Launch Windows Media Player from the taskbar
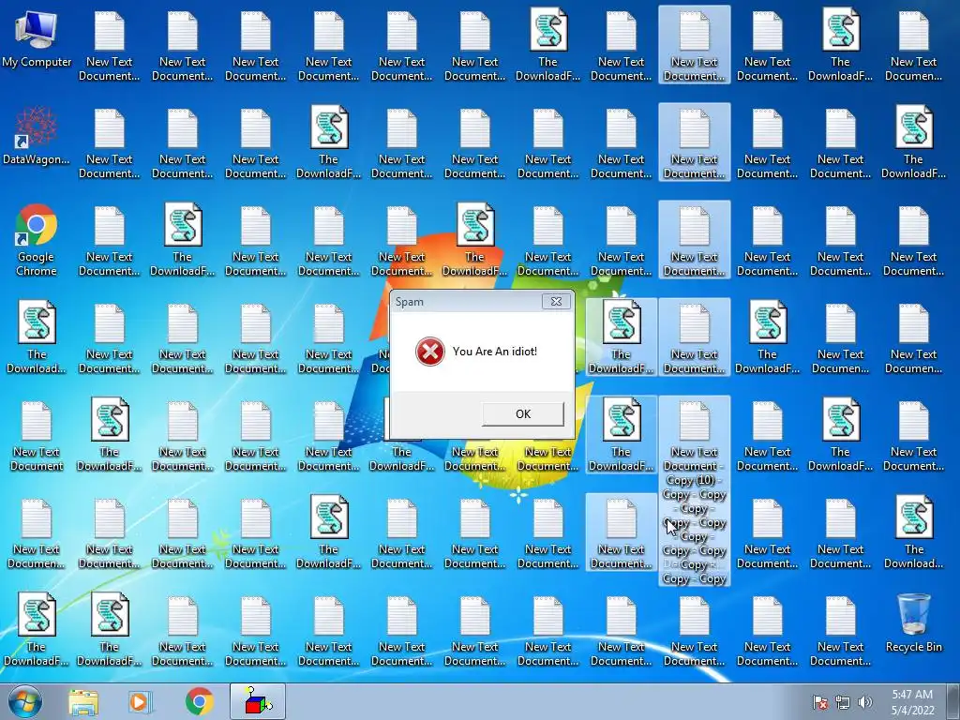Screen dimensions: 960x720 click(140, 701)
